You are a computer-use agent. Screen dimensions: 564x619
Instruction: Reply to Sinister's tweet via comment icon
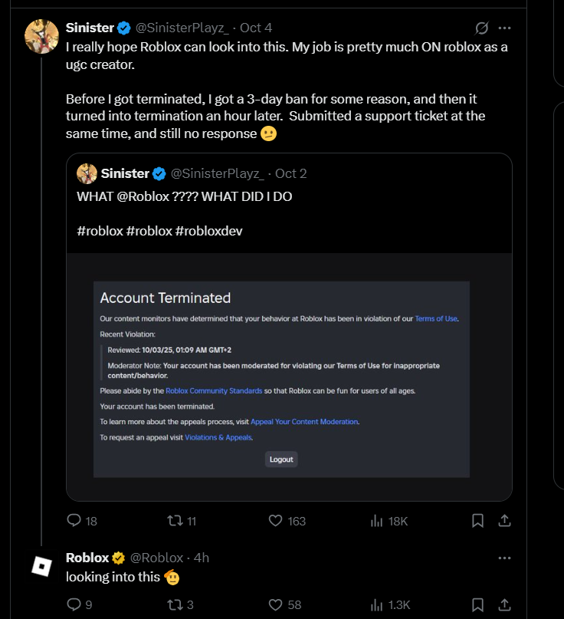tap(74, 521)
